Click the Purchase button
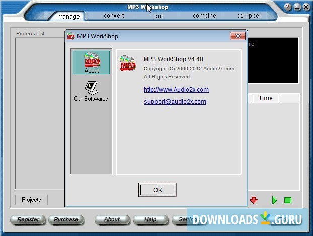The width and height of the screenshot is (313, 236). click(66, 219)
